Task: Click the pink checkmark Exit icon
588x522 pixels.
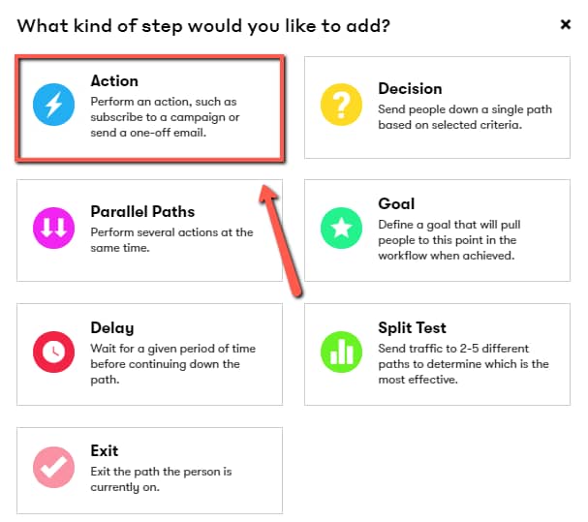Action: (53, 467)
